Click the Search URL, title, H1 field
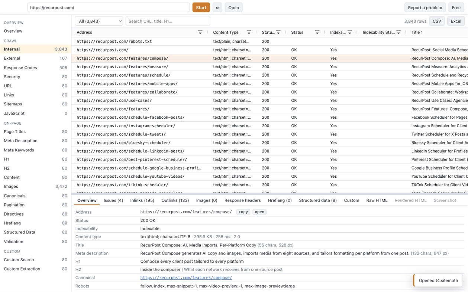The width and height of the screenshot is (468, 292). pos(168,21)
